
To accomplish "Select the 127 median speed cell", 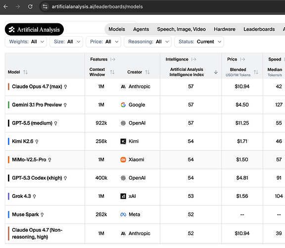I will pos(279,105).
